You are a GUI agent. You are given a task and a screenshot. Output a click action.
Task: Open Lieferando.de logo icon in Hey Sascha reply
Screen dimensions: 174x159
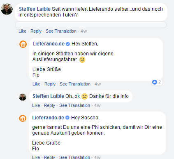point(23,118)
